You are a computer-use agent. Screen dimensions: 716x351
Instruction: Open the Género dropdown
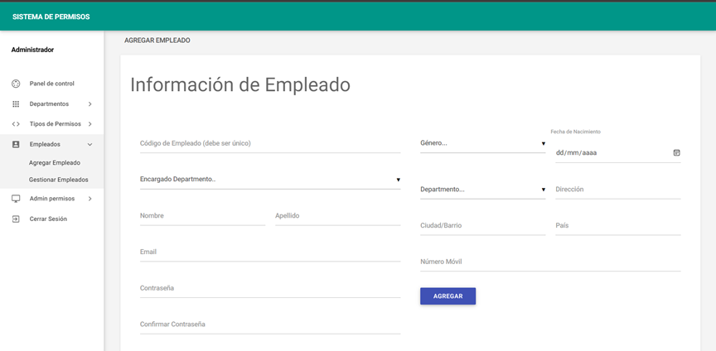point(482,143)
